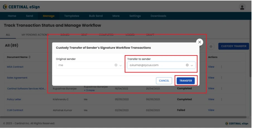Open Certinal Software Services NDA link
The height and width of the screenshot is (129, 254).
27,89
